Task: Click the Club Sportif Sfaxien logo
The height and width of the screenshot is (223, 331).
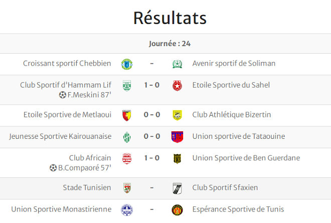Action: (x=177, y=188)
